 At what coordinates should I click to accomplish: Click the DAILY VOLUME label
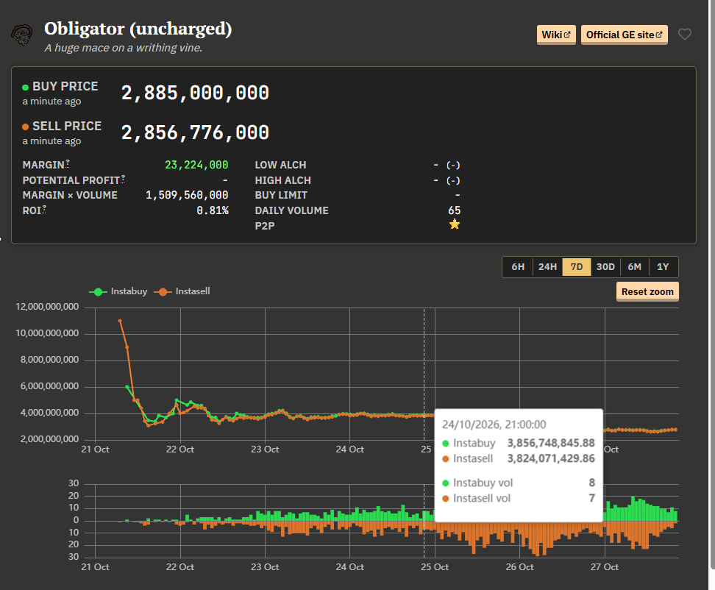(x=291, y=210)
